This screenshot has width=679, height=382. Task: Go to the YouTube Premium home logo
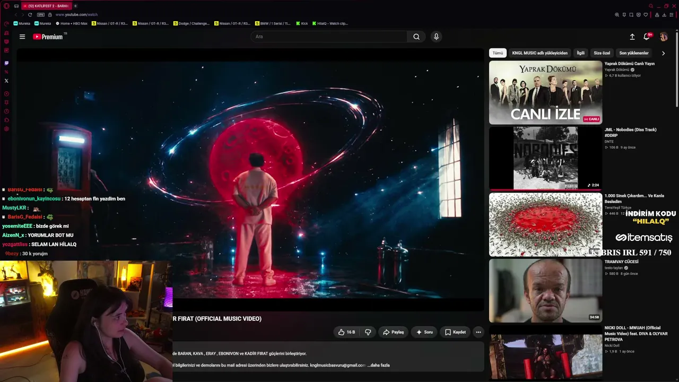click(49, 37)
